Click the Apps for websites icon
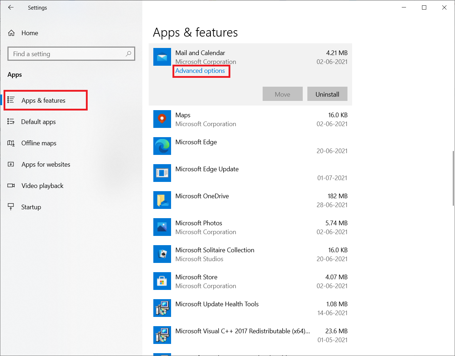 [11, 164]
